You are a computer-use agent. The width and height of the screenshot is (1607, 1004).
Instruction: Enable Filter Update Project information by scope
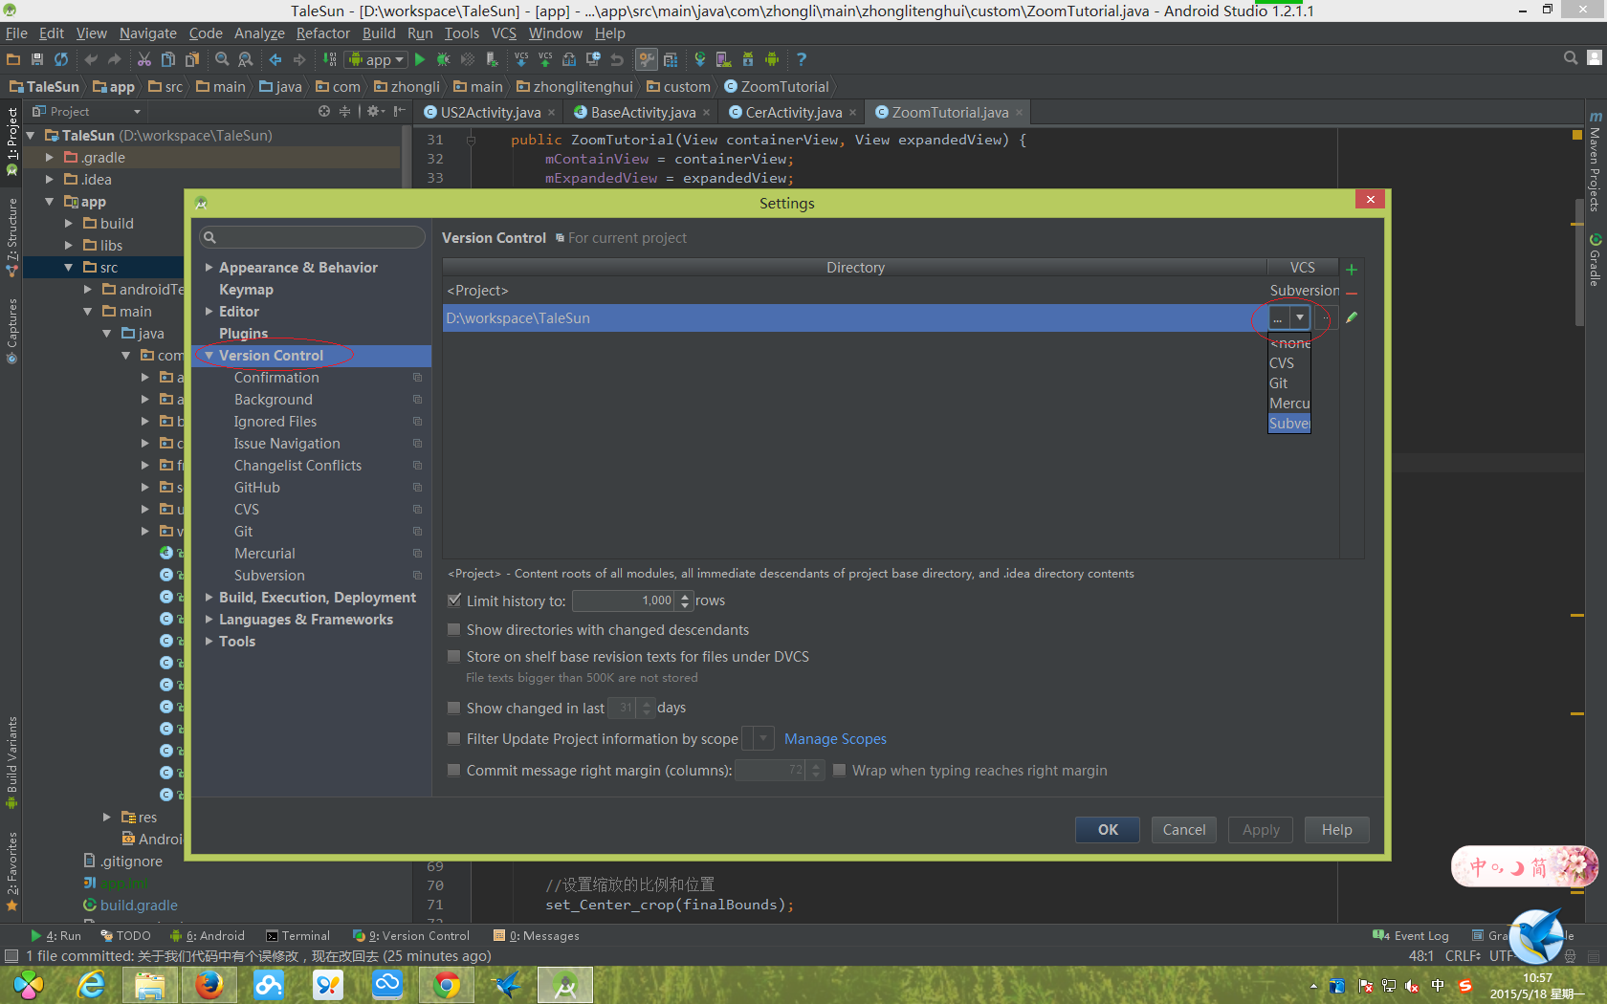(454, 739)
